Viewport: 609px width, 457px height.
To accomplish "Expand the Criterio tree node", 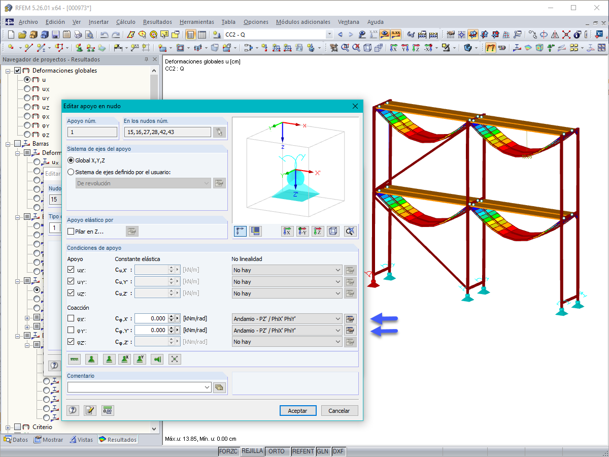I will coord(9,427).
